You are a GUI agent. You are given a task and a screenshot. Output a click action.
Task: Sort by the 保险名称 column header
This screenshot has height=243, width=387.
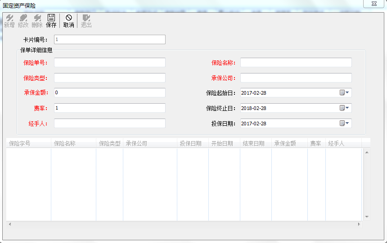point(73,143)
